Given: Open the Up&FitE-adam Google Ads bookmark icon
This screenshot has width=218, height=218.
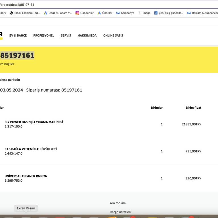Looking at the screenshot, I should (x=45, y=13).
